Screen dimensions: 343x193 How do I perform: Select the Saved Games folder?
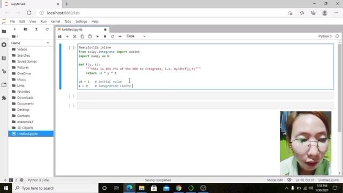click(x=31, y=62)
